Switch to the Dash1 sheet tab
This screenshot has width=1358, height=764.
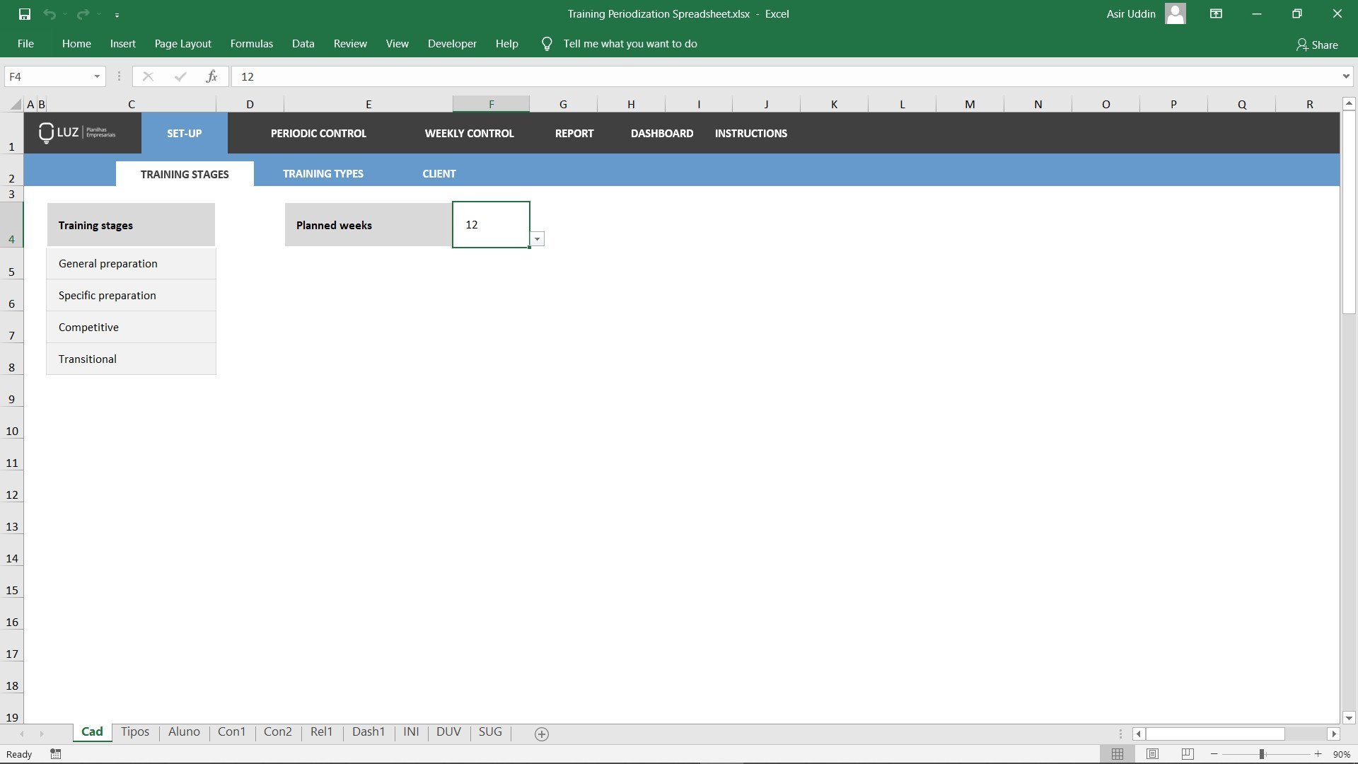click(368, 731)
